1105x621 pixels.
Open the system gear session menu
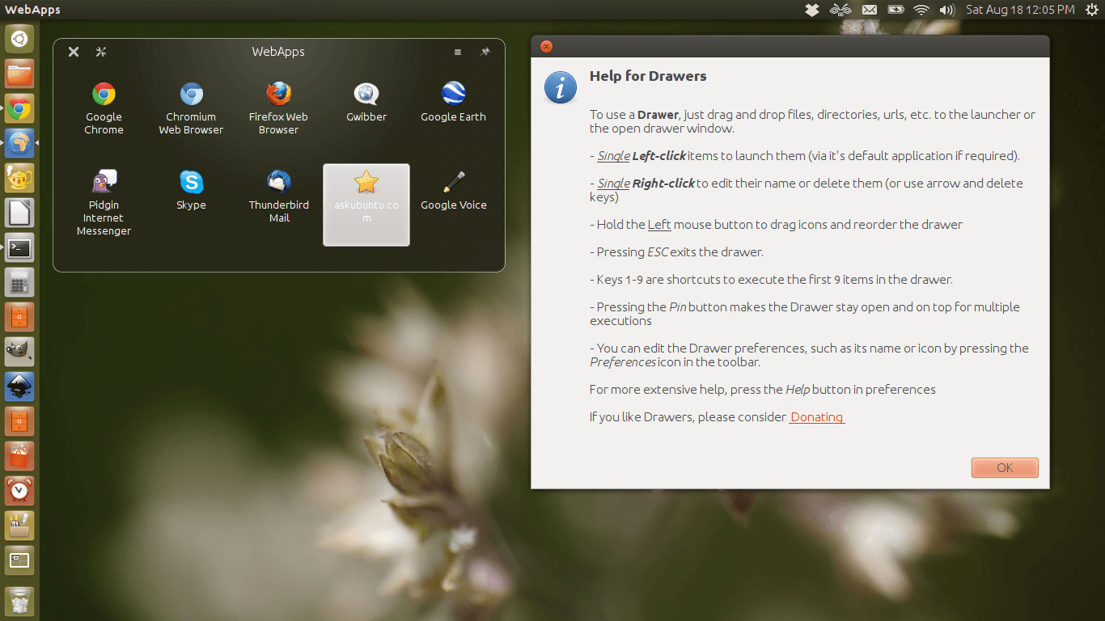pos(1091,10)
